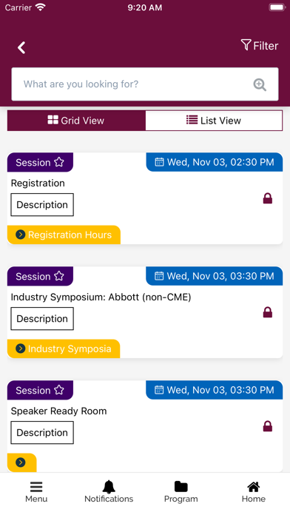Screen dimensions: 290x515
Task: Go to Home via house icon
Action: (253, 491)
